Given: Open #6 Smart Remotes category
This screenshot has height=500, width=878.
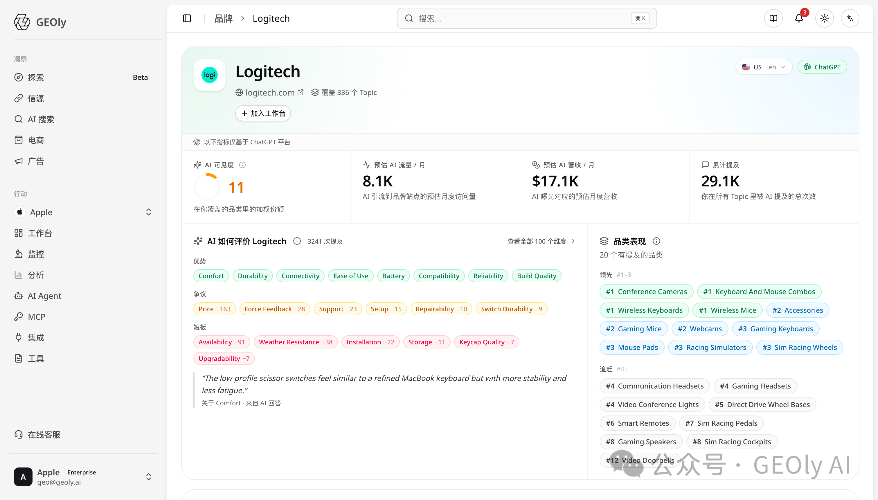Looking at the screenshot, I should tap(637, 423).
